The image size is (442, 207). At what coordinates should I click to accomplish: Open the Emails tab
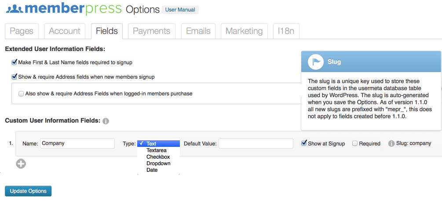point(198,31)
